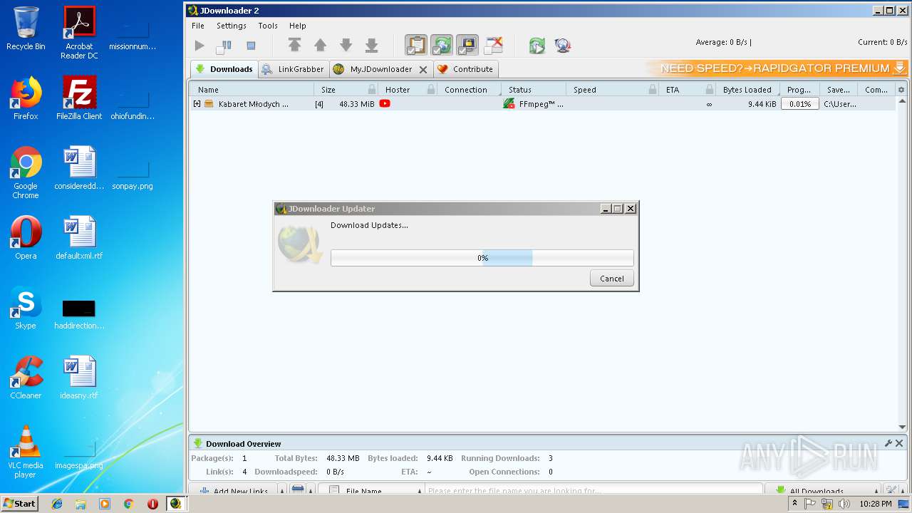Image resolution: width=912 pixels, height=513 pixels.
Task: Click the updater 0% progress bar
Action: [x=482, y=258]
